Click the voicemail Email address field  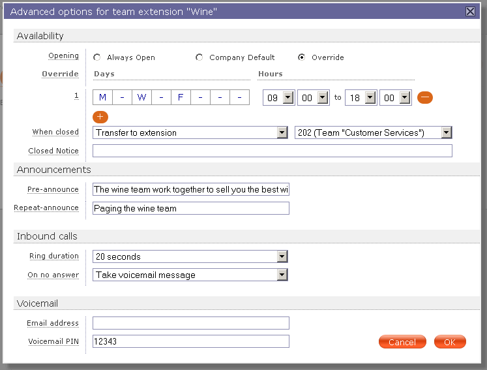(x=191, y=323)
